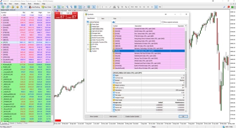Click the AutoTrading toolbar button
236x128 pixels.
click(x=34, y=7)
